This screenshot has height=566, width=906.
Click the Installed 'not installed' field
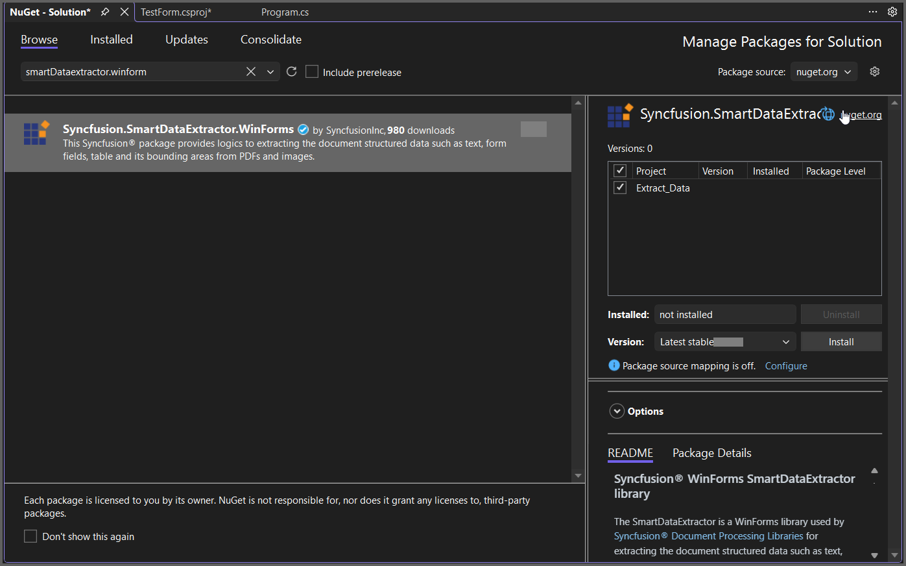tap(725, 314)
